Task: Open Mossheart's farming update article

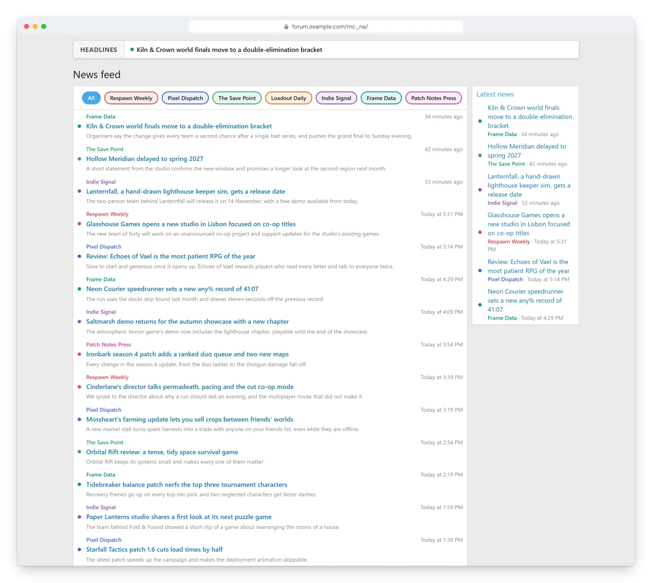Action: click(189, 419)
